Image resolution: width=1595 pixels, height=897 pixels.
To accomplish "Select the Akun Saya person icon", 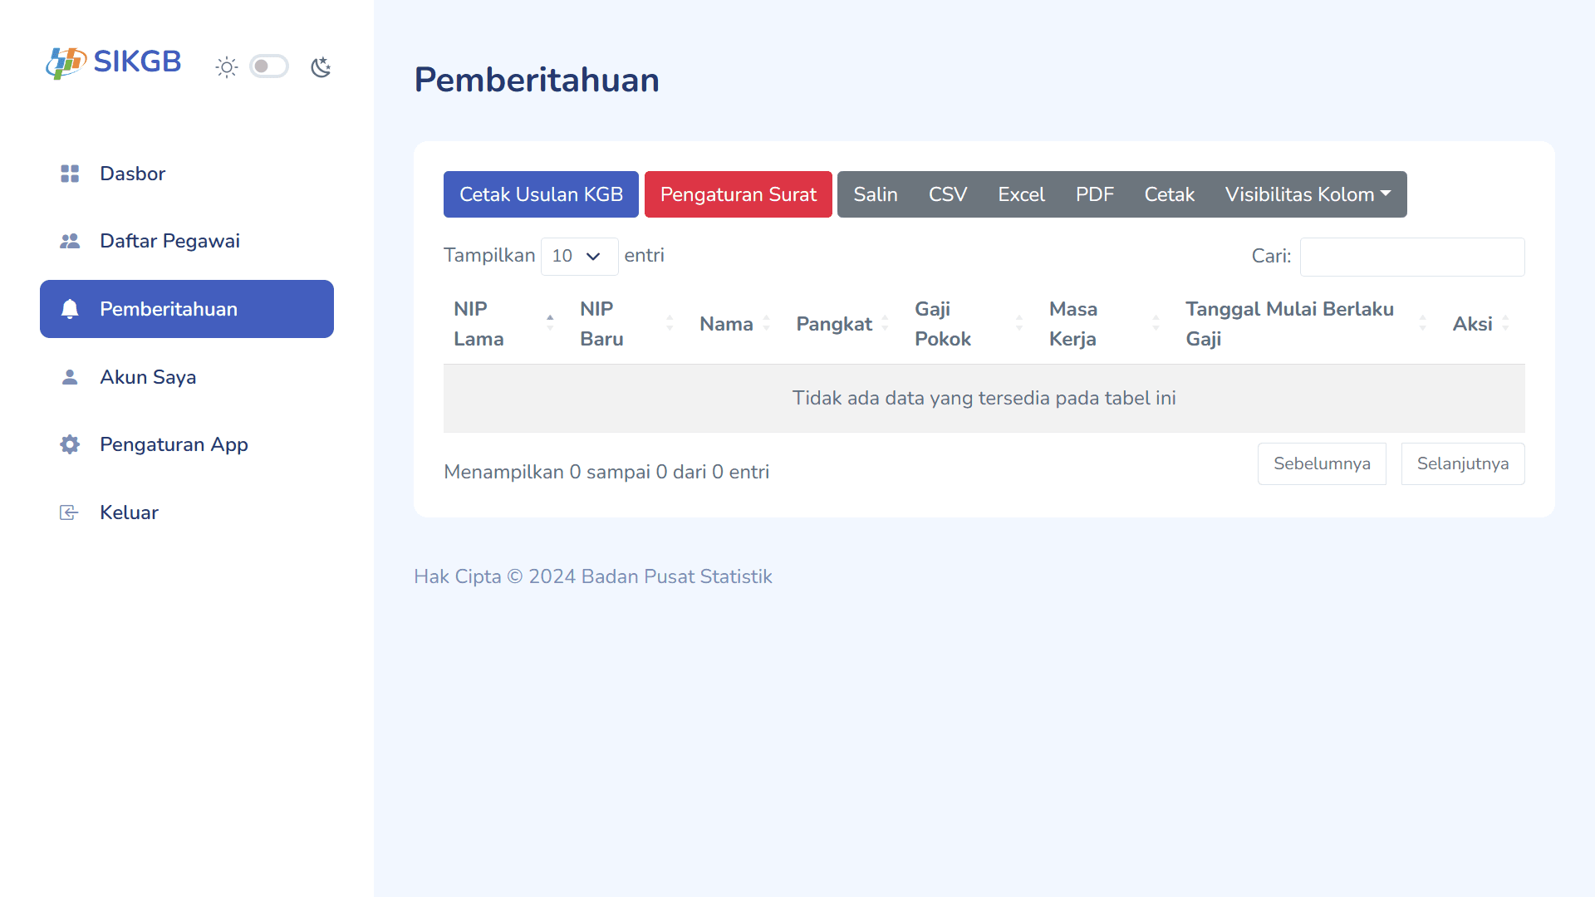I will pyautogui.click(x=70, y=376).
